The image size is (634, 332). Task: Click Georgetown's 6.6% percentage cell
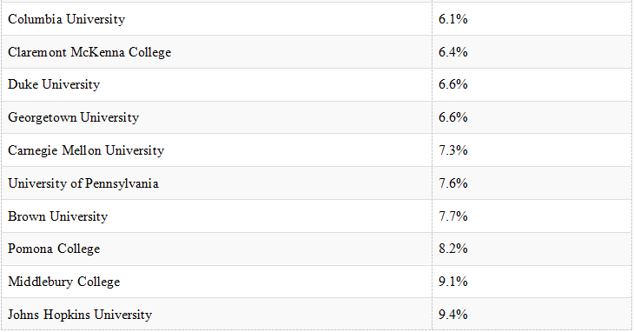[x=532, y=117]
